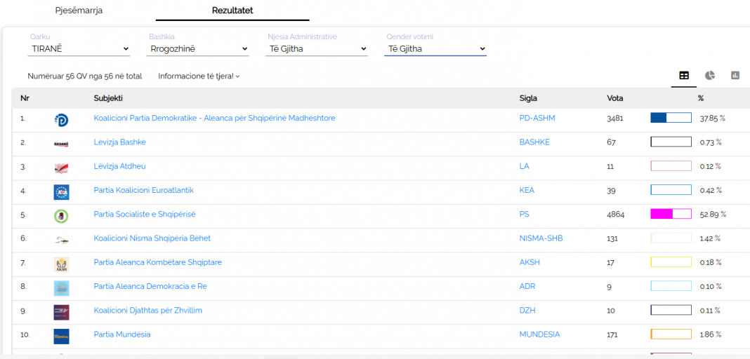The height and width of the screenshot is (359, 750).
Task: Open Partia Aleanca Demokracia e Re link
Action: pyautogui.click(x=150, y=287)
